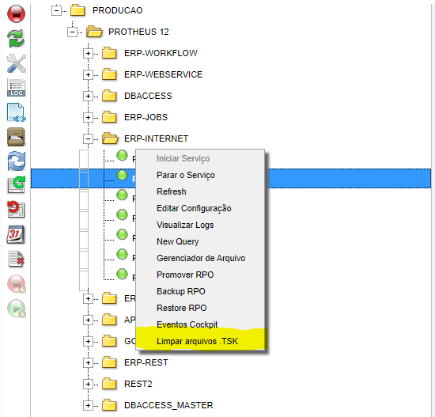
Task: Click the document with red X icon
Action: [x=16, y=259]
